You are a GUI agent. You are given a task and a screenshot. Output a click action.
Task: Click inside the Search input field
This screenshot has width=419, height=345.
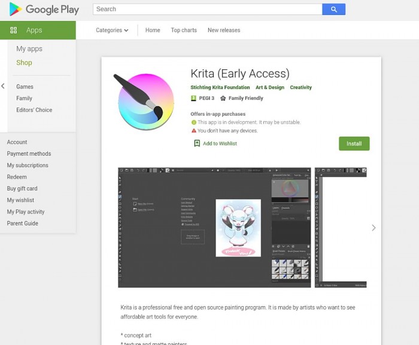(207, 10)
